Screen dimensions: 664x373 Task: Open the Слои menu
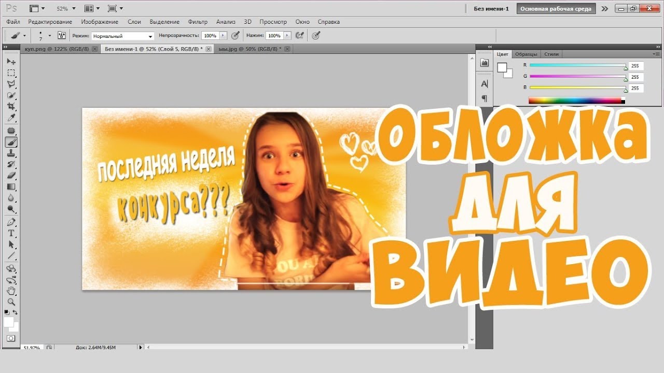[x=134, y=22]
